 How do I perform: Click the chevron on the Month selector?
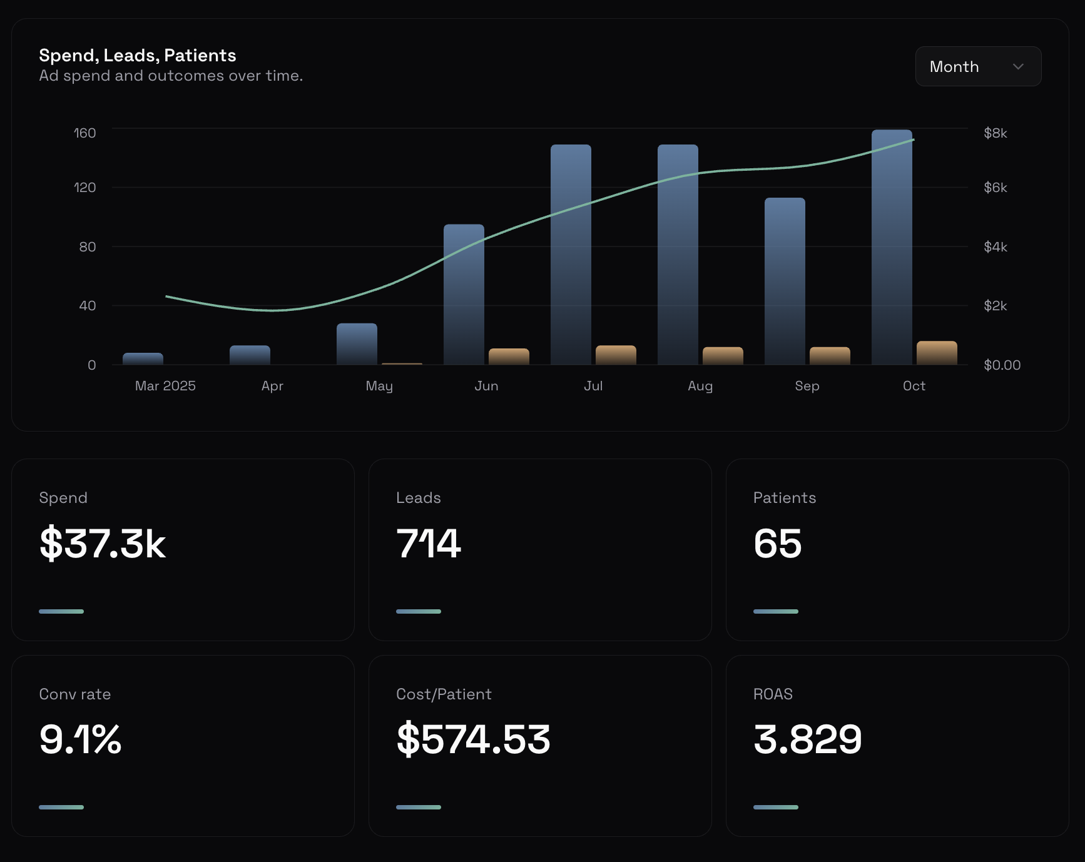(1017, 66)
